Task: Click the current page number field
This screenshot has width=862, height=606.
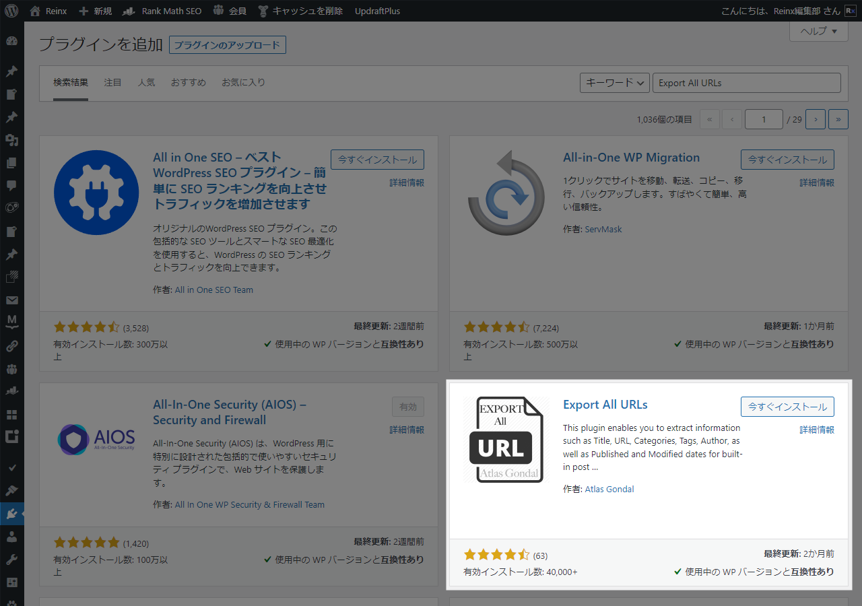Action: [x=764, y=119]
